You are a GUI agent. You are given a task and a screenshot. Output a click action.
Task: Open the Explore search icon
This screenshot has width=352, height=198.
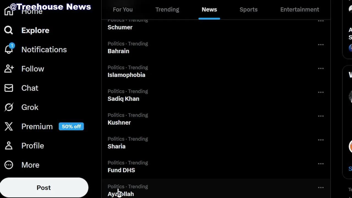[9, 30]
